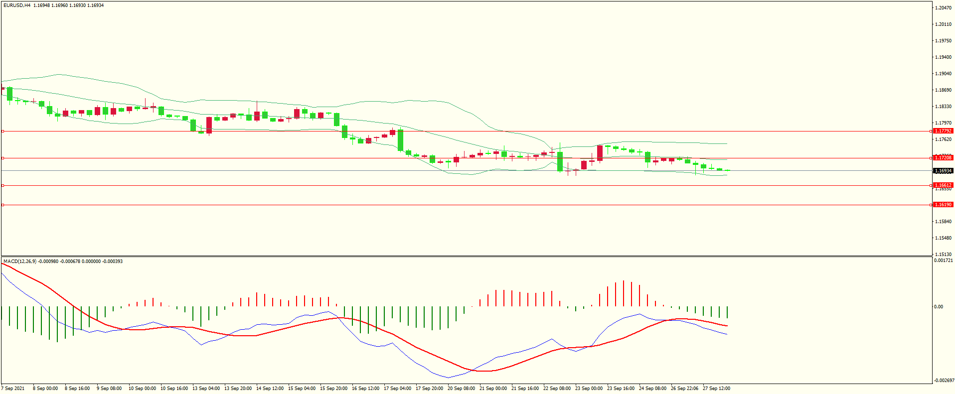Select the 1.16190 horizontal line price label
Image resolution: width=955 pixels, height=394 pixels.
tap(943, 205)
